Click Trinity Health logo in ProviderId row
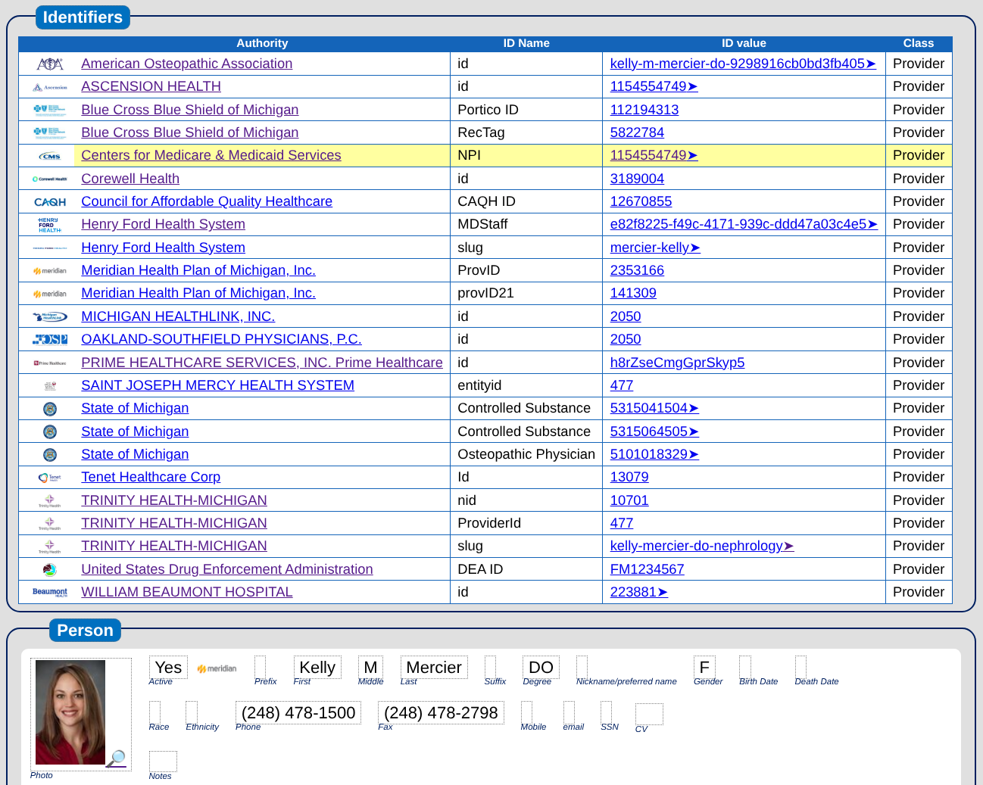Viewport: 983px width, 785px height. (x=50, y=524)
